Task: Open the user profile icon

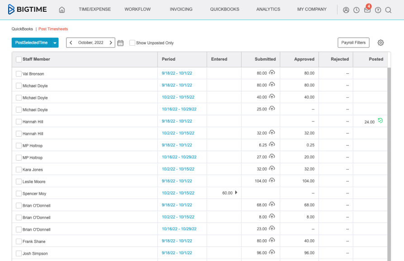Action: [346, 10]
